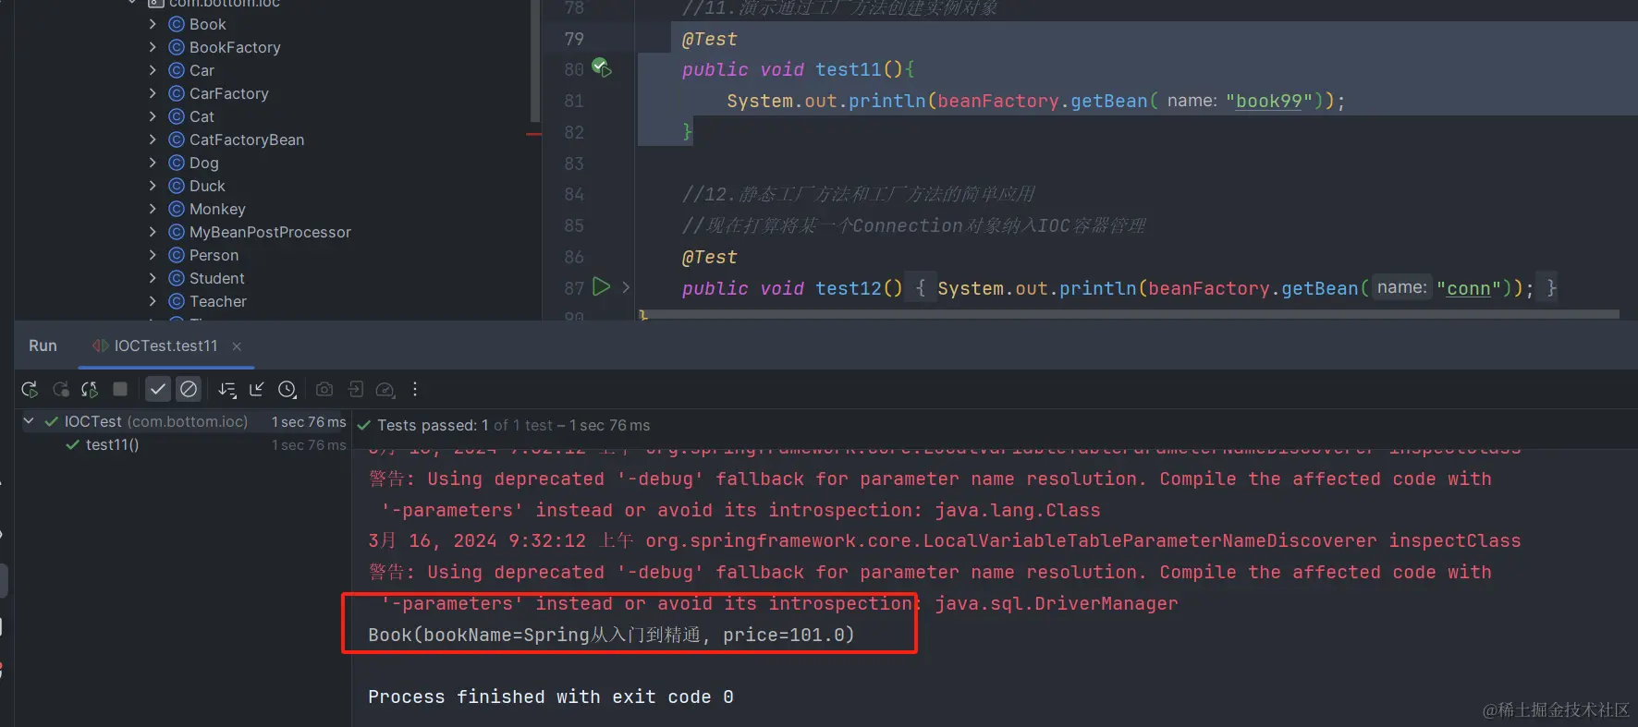Click the CarFactory class icon
This screenshot has height=727, width=1638.
click(177, 93)
